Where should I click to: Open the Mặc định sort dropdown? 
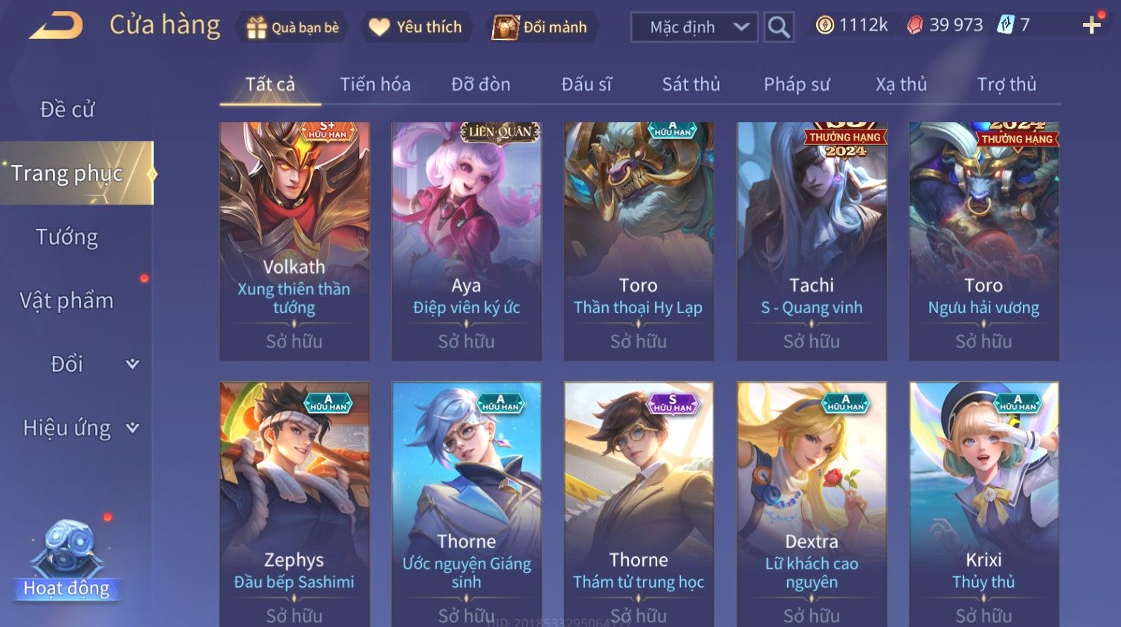pos(694,28)
